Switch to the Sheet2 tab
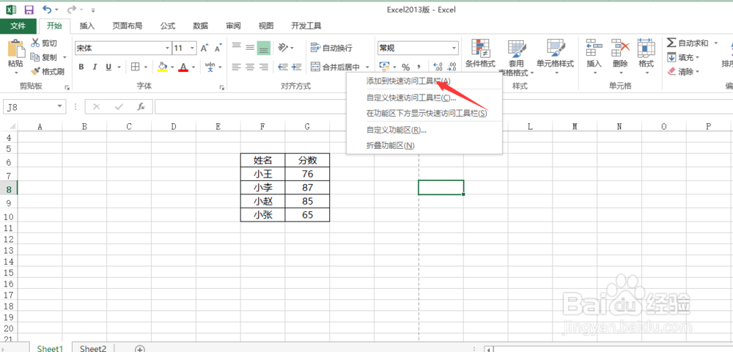The image size is (733, 352). click(93, 348)
